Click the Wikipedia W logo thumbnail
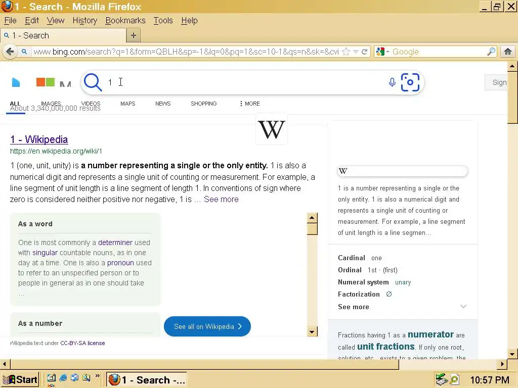This screenshot has height=388, width=518. pos(272,129)
